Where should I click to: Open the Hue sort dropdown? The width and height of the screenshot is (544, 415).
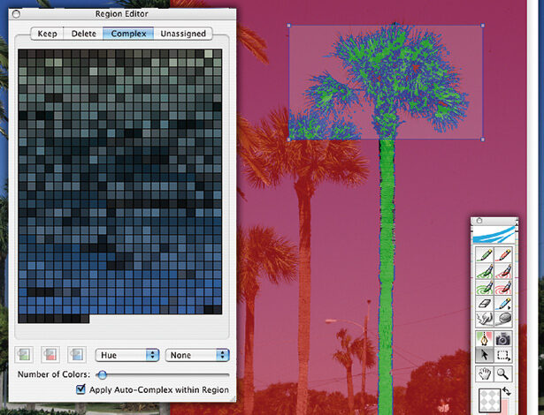tap(127, 355)
